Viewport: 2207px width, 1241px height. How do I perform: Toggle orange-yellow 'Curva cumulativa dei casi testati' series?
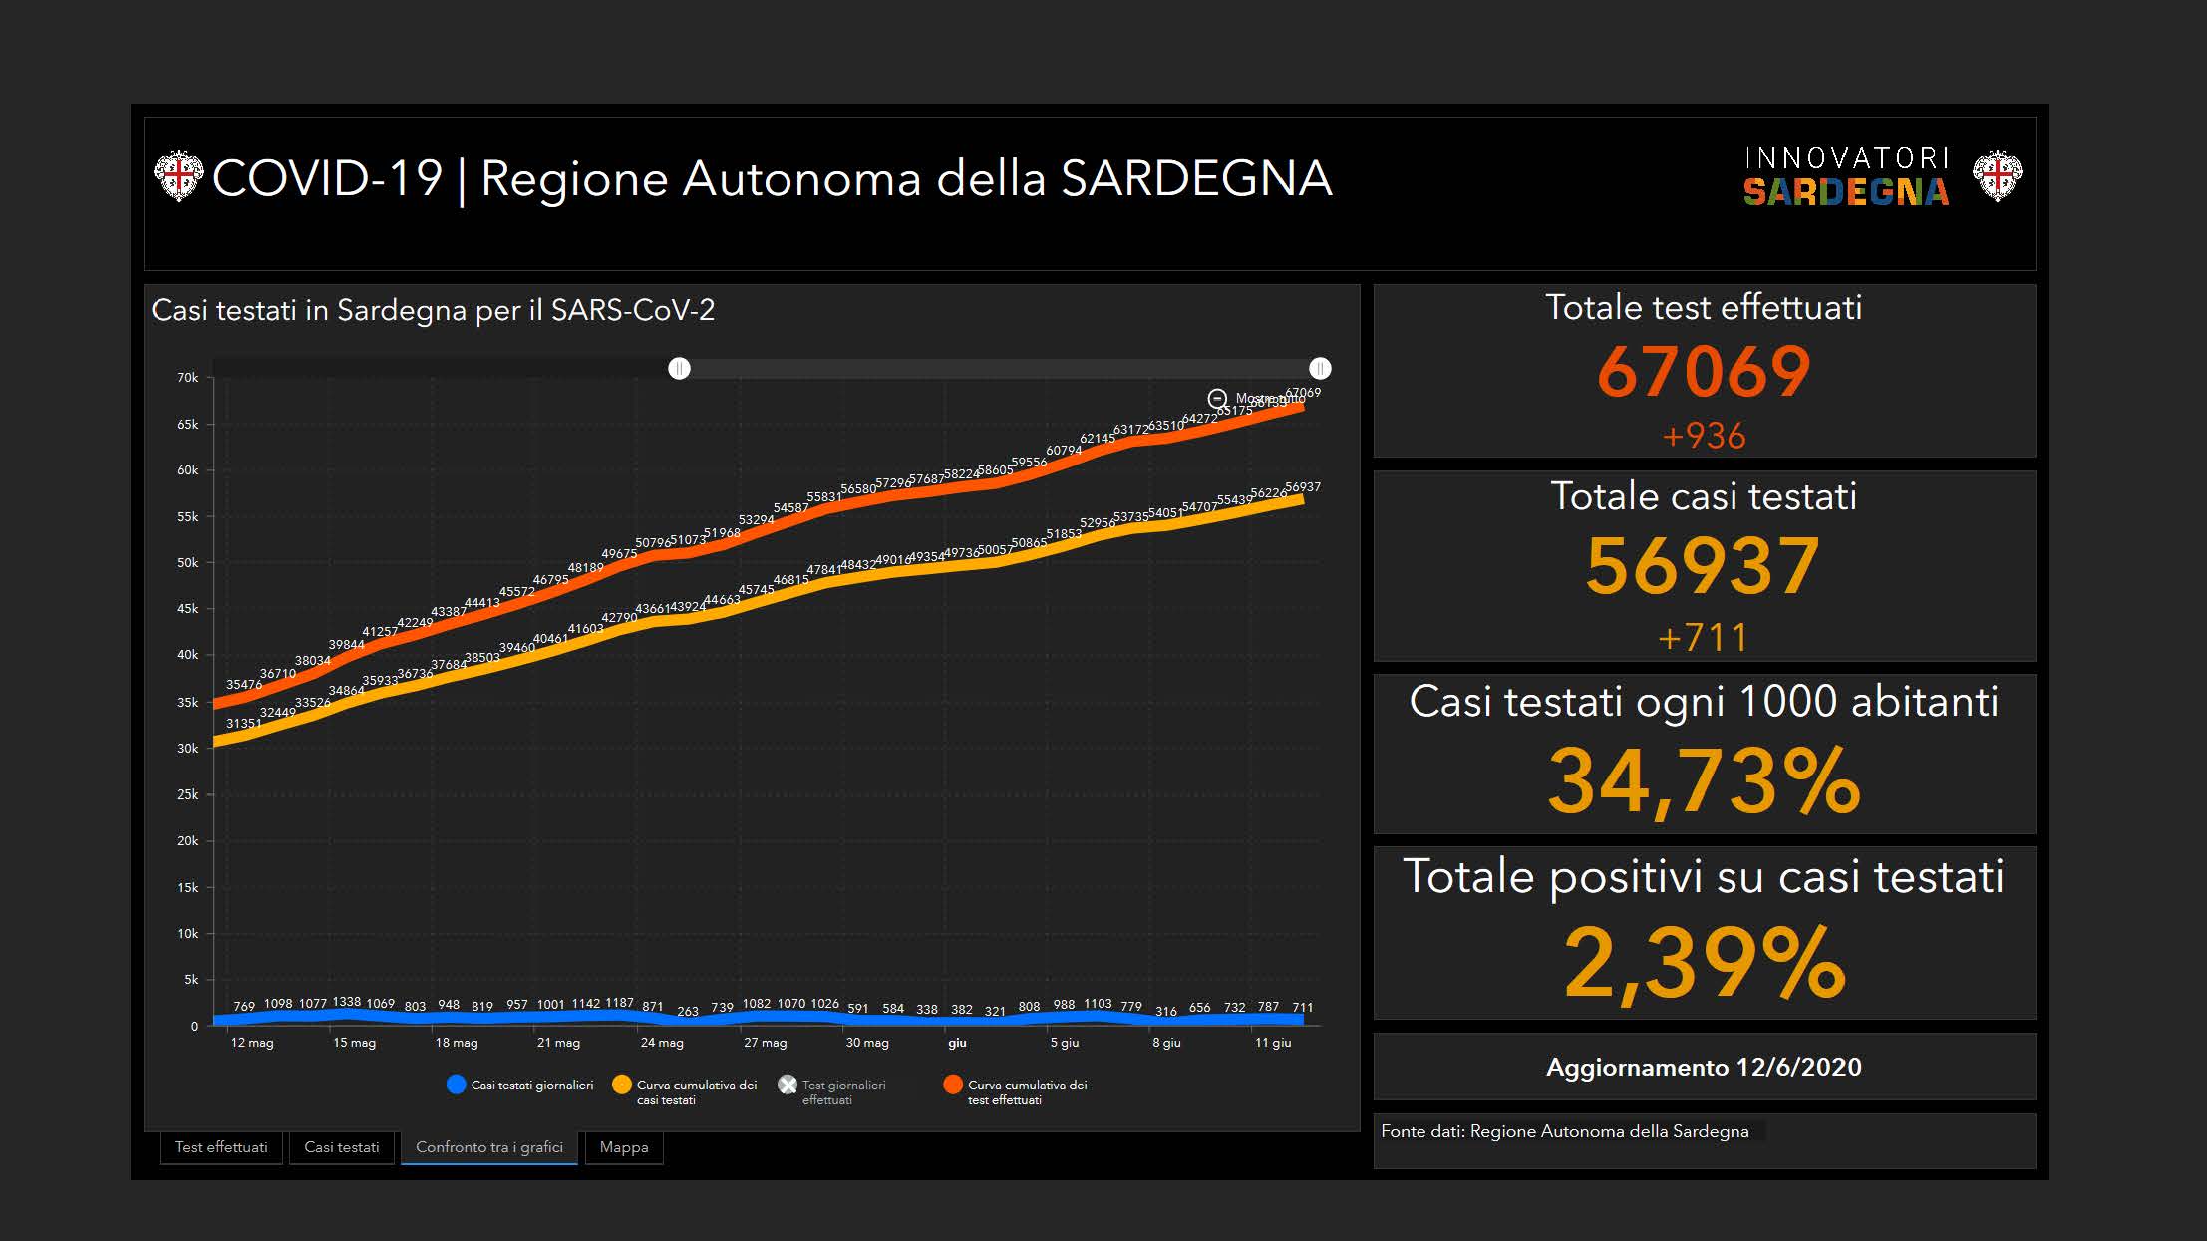[x=622, y=1085]
